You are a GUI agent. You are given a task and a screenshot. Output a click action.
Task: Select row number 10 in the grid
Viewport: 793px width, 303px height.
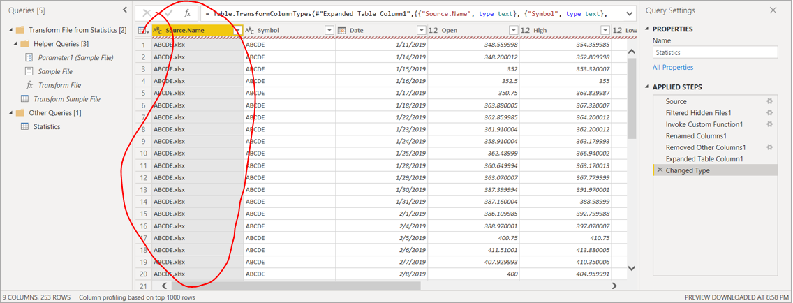coord(144,154)
